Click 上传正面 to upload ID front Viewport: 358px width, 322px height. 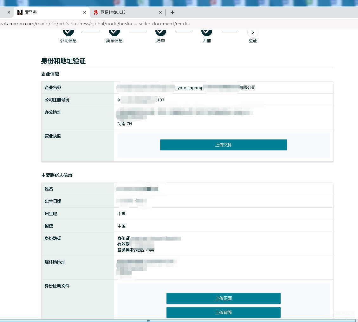223,298
